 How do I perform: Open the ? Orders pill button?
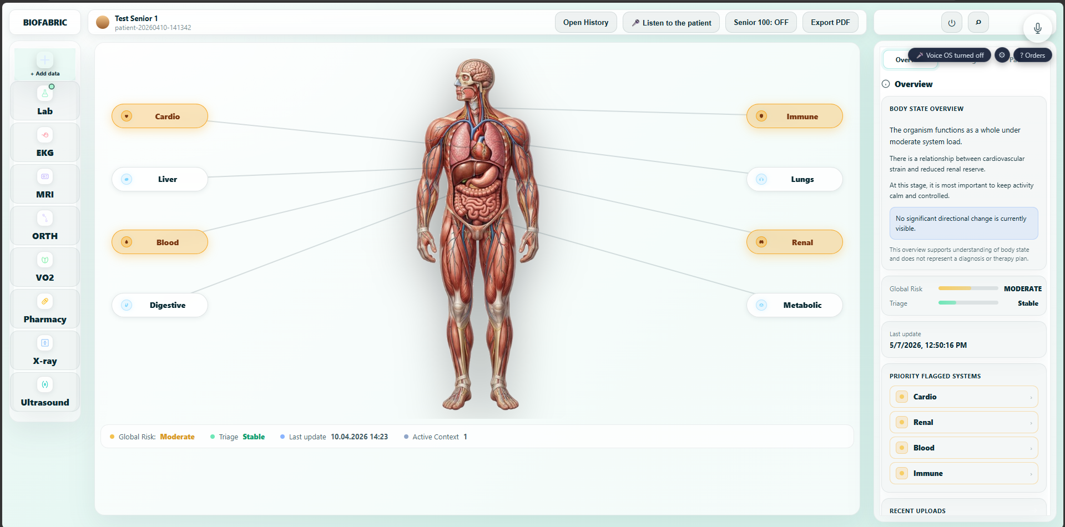pos(1032,55)
